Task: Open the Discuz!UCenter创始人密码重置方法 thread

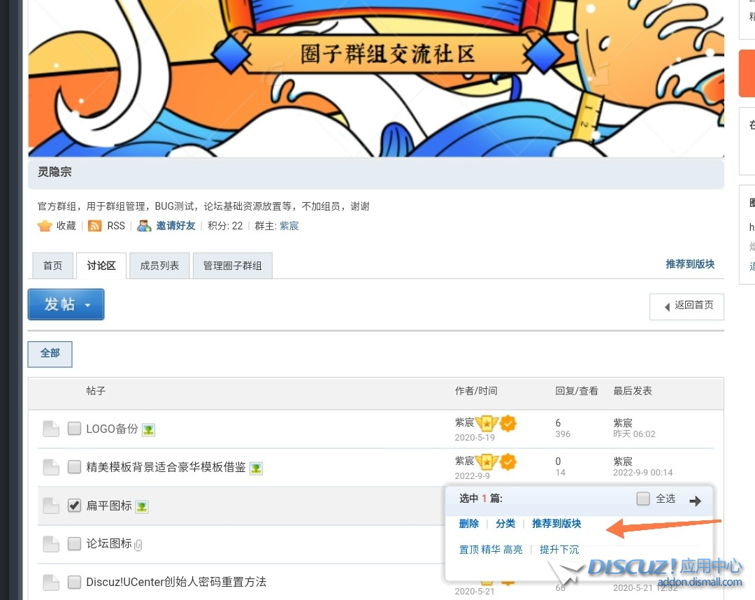Action: tap(176, 582)
